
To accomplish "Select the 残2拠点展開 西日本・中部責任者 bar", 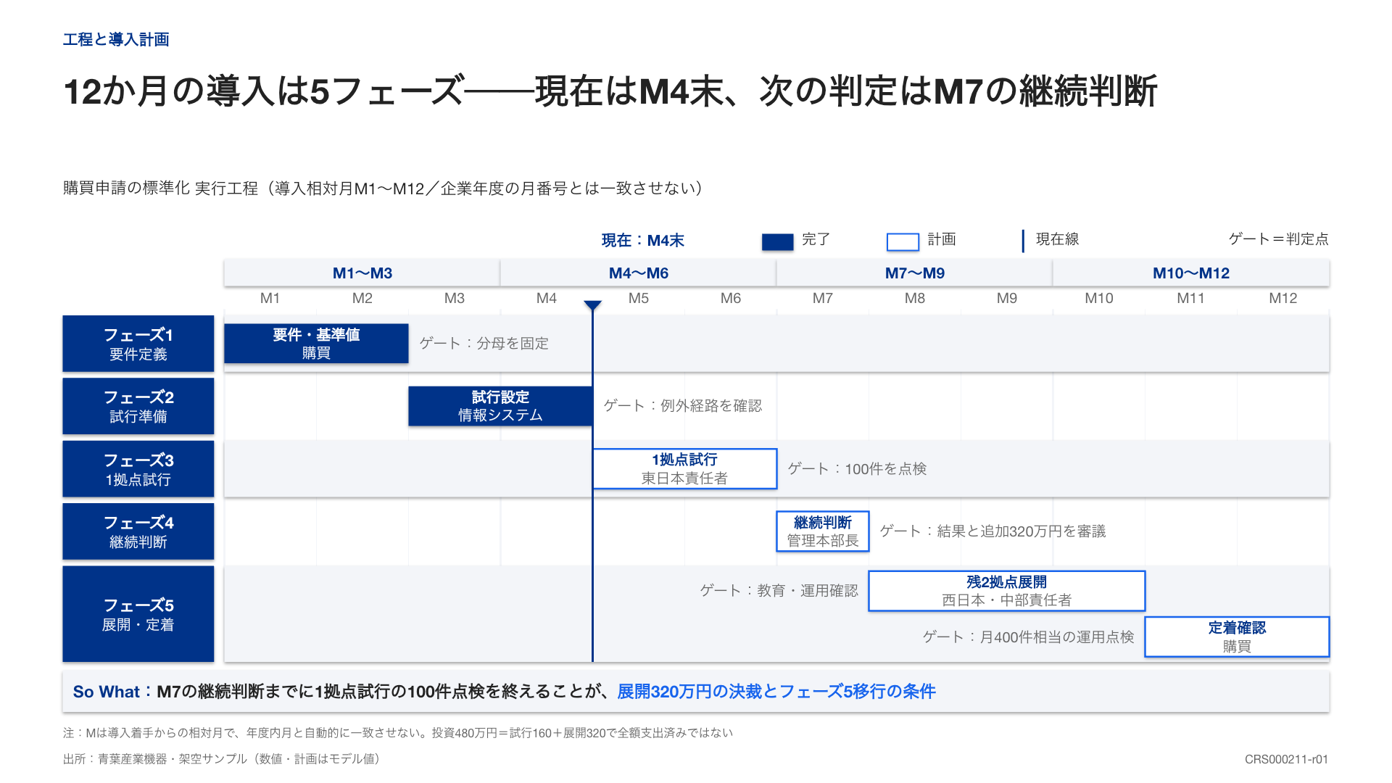I will 1006,591.
